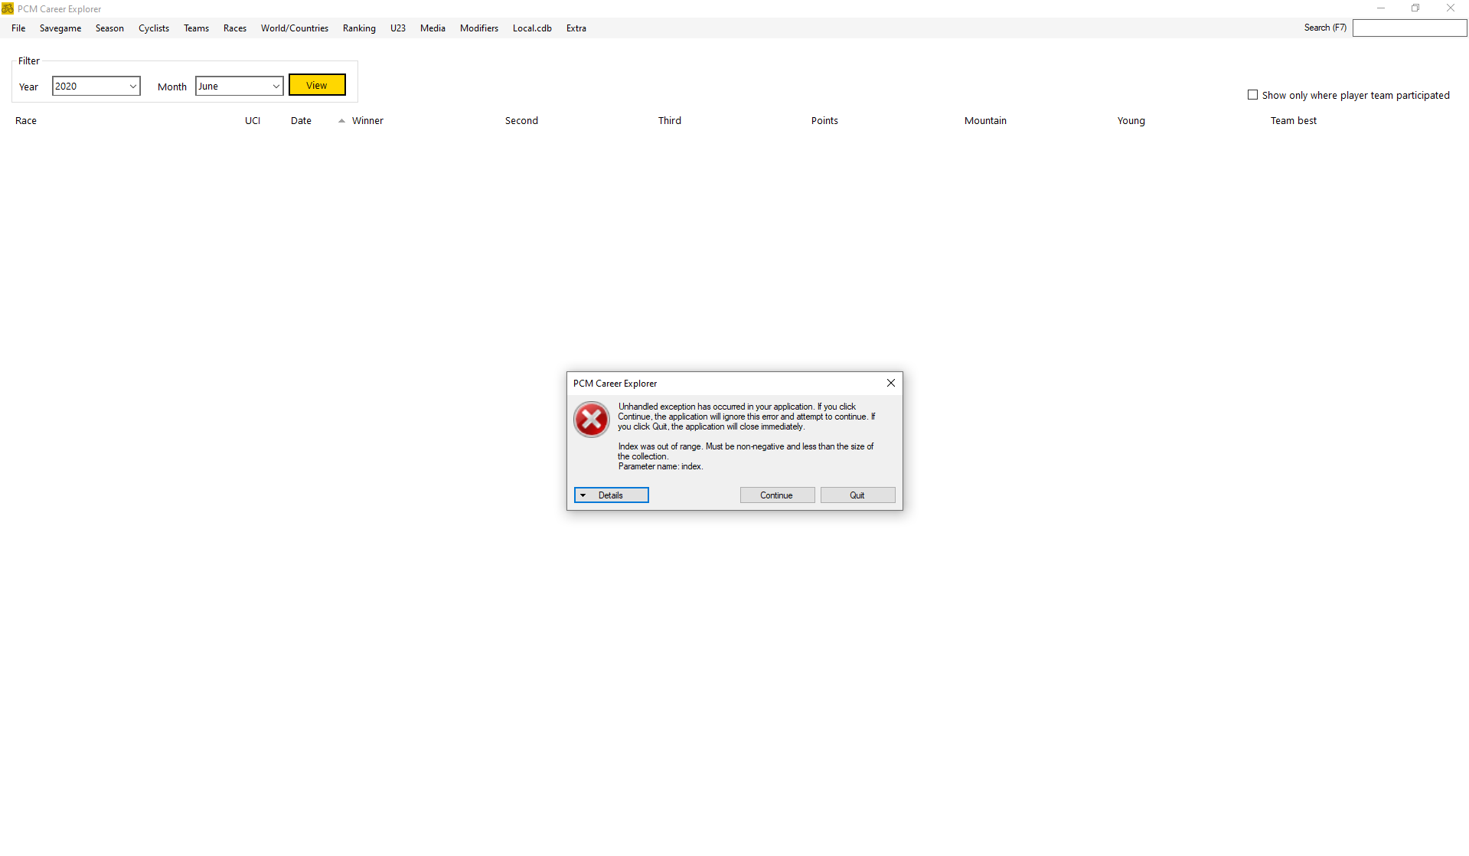Click the red error icon in dialog
1469x856 pixels.
pyautogui.click(x=591, y=420)
